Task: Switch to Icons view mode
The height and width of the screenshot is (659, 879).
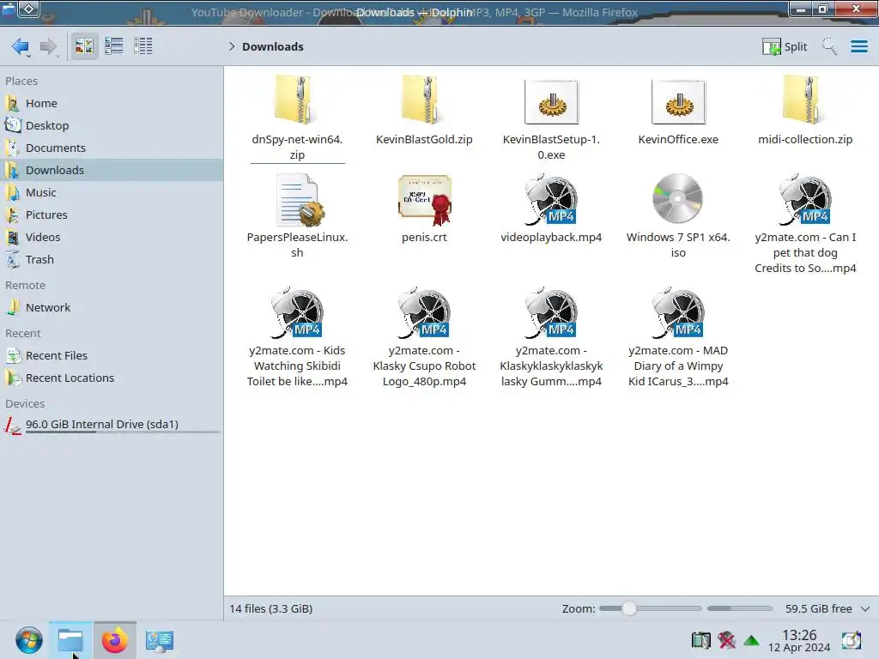Action: 84,46
